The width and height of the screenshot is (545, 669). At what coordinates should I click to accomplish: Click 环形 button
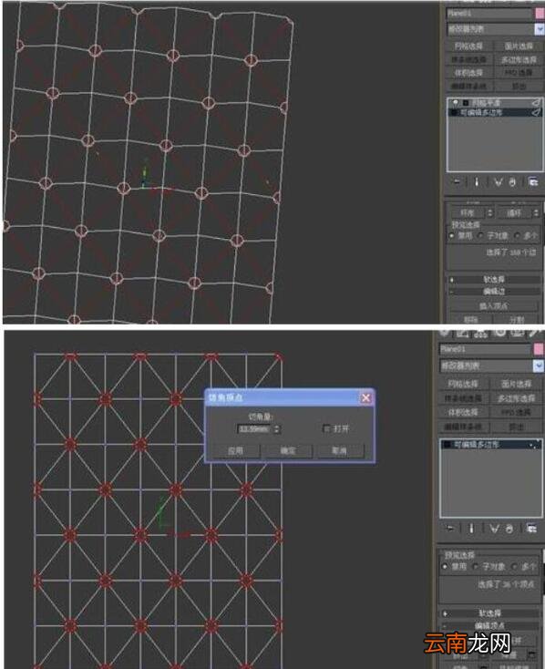467,212
